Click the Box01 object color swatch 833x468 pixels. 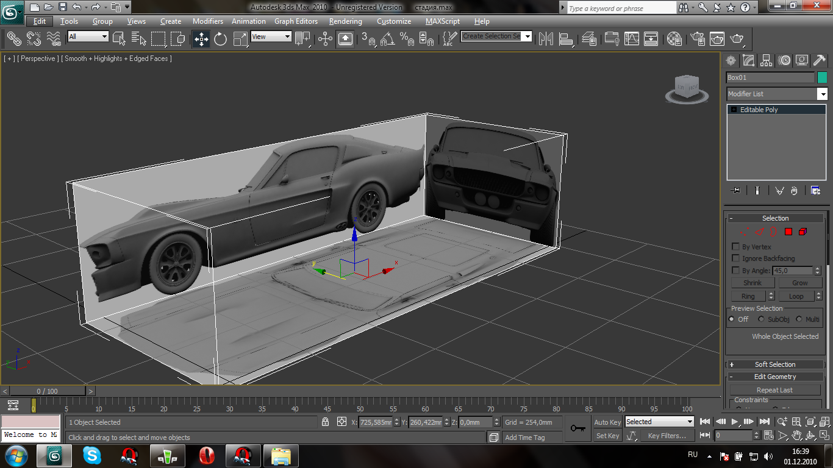[x=822, y=77]
